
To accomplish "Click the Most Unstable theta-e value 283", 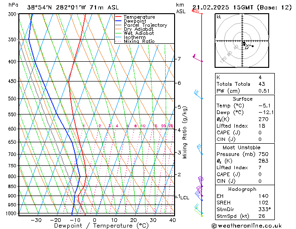I will tap(264, 161).
